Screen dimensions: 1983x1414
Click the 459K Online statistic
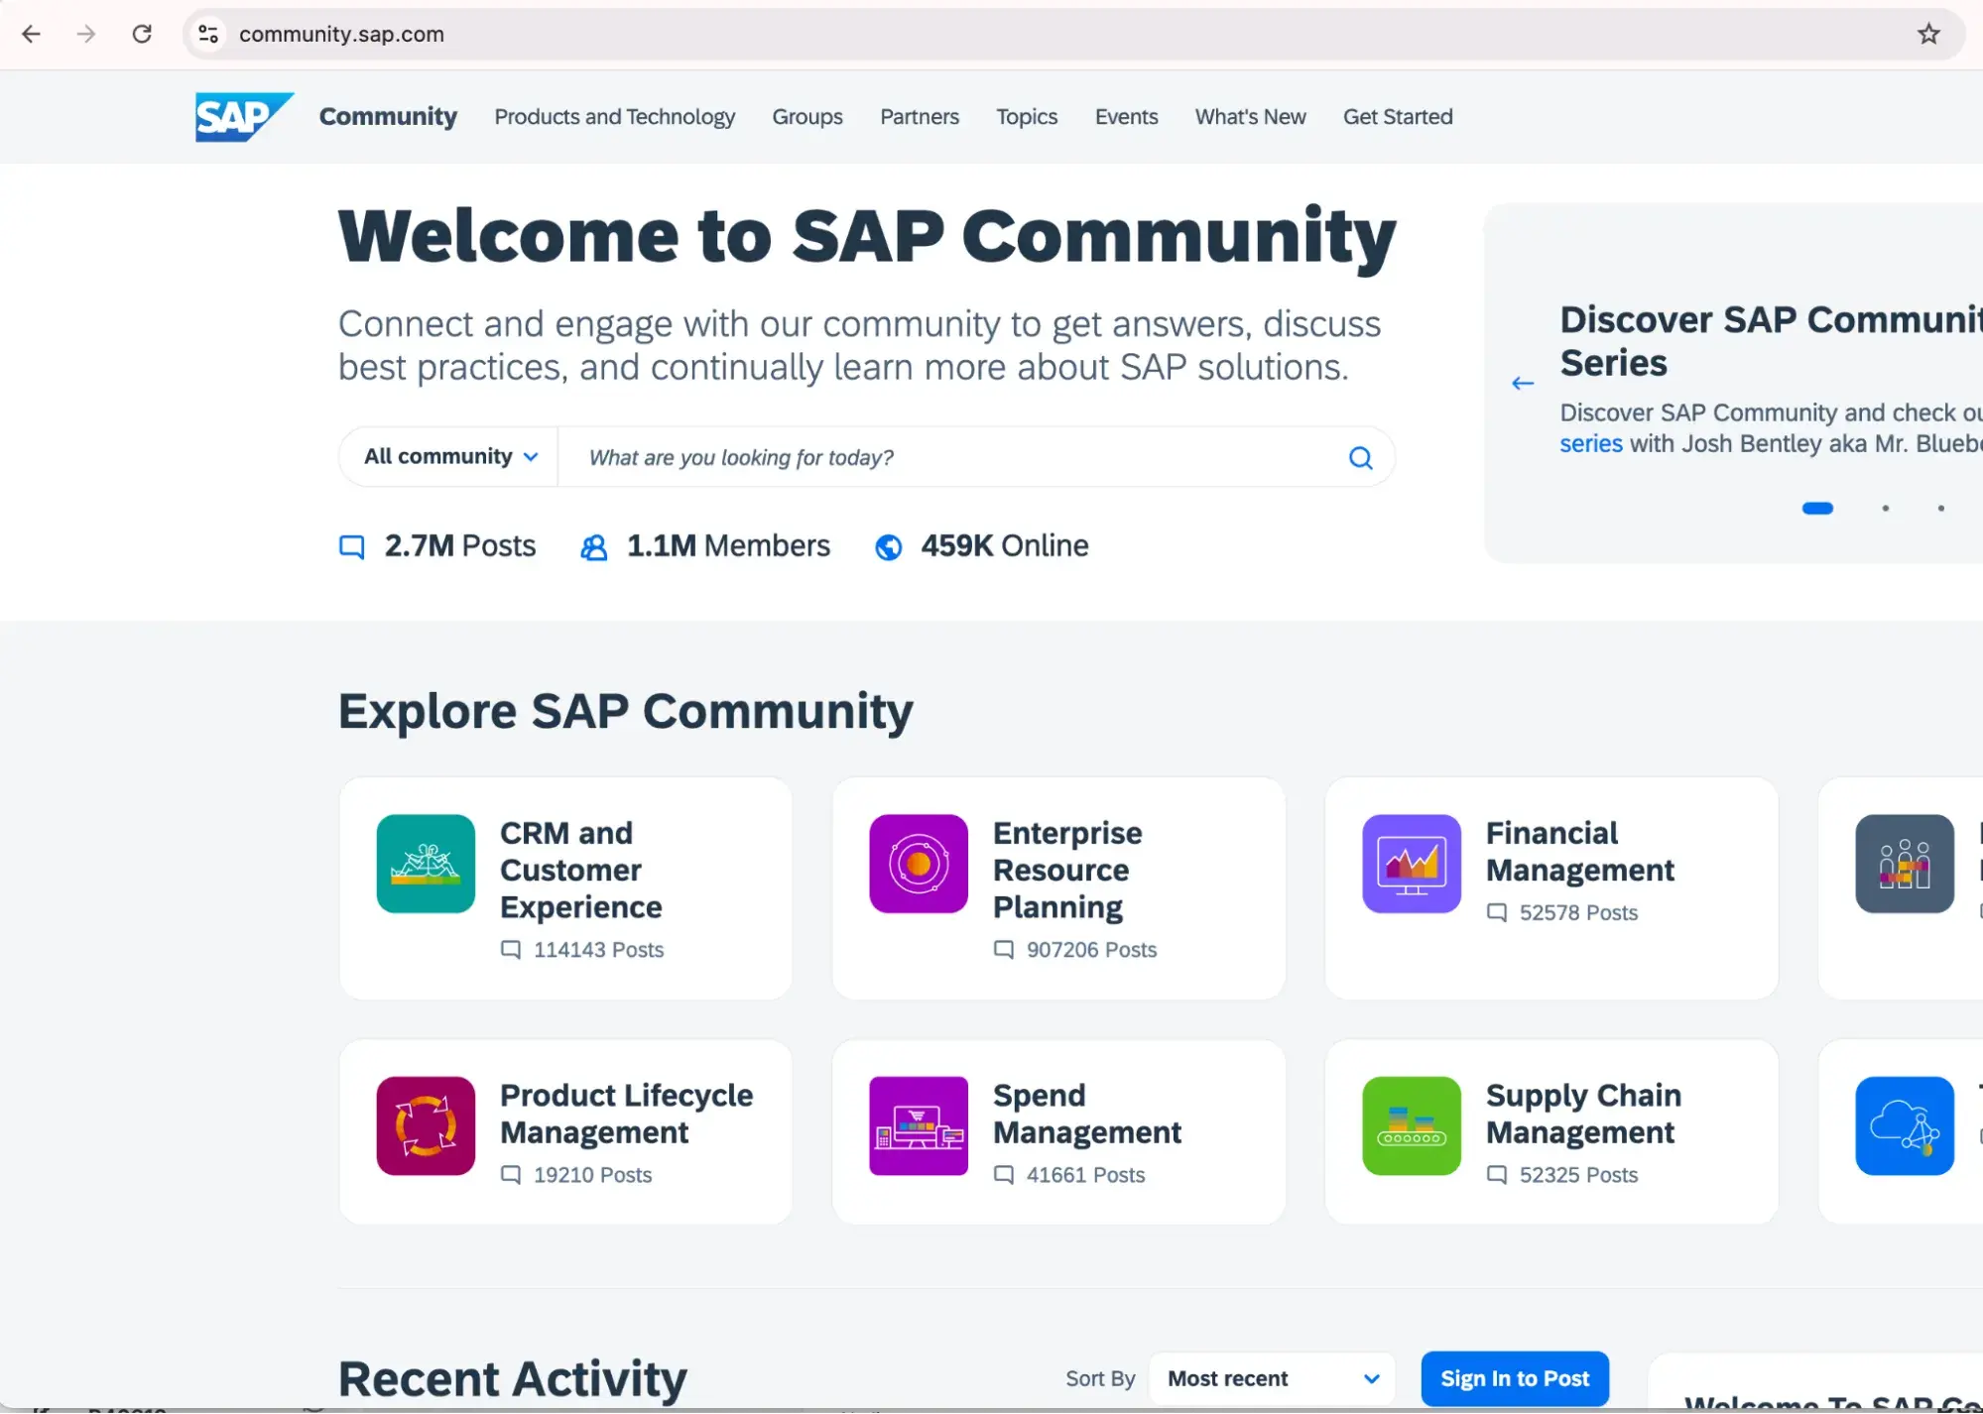[1004, 546]
